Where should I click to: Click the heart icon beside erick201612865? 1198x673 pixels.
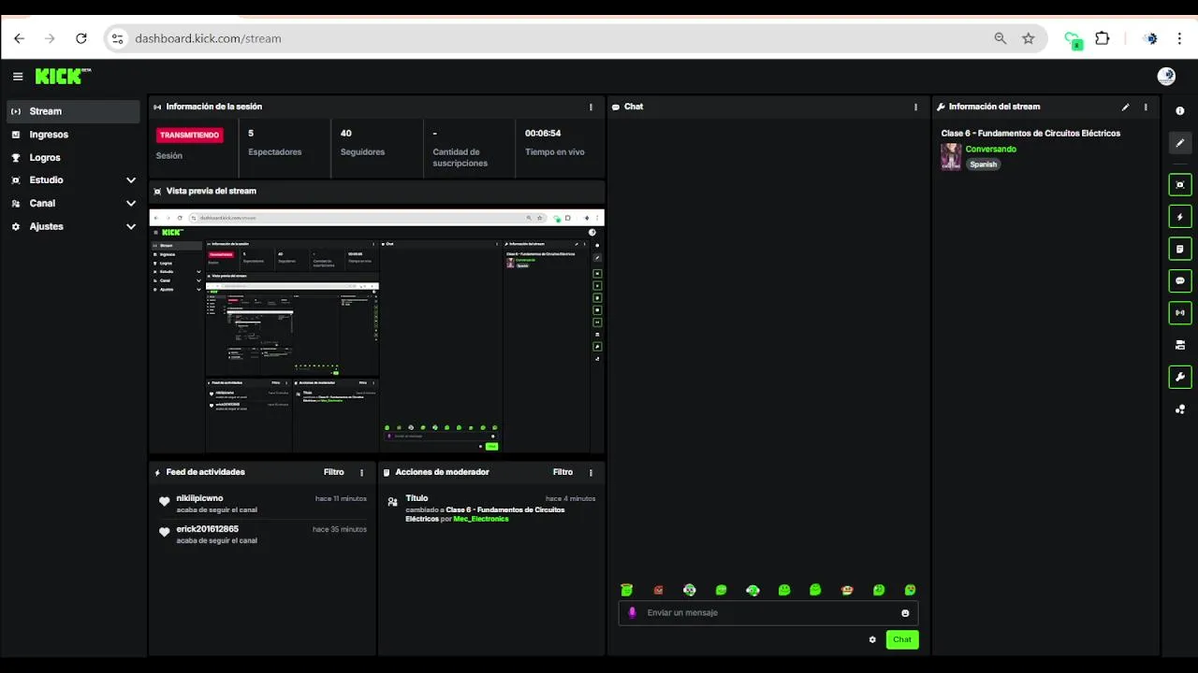[x=165, y=532]
